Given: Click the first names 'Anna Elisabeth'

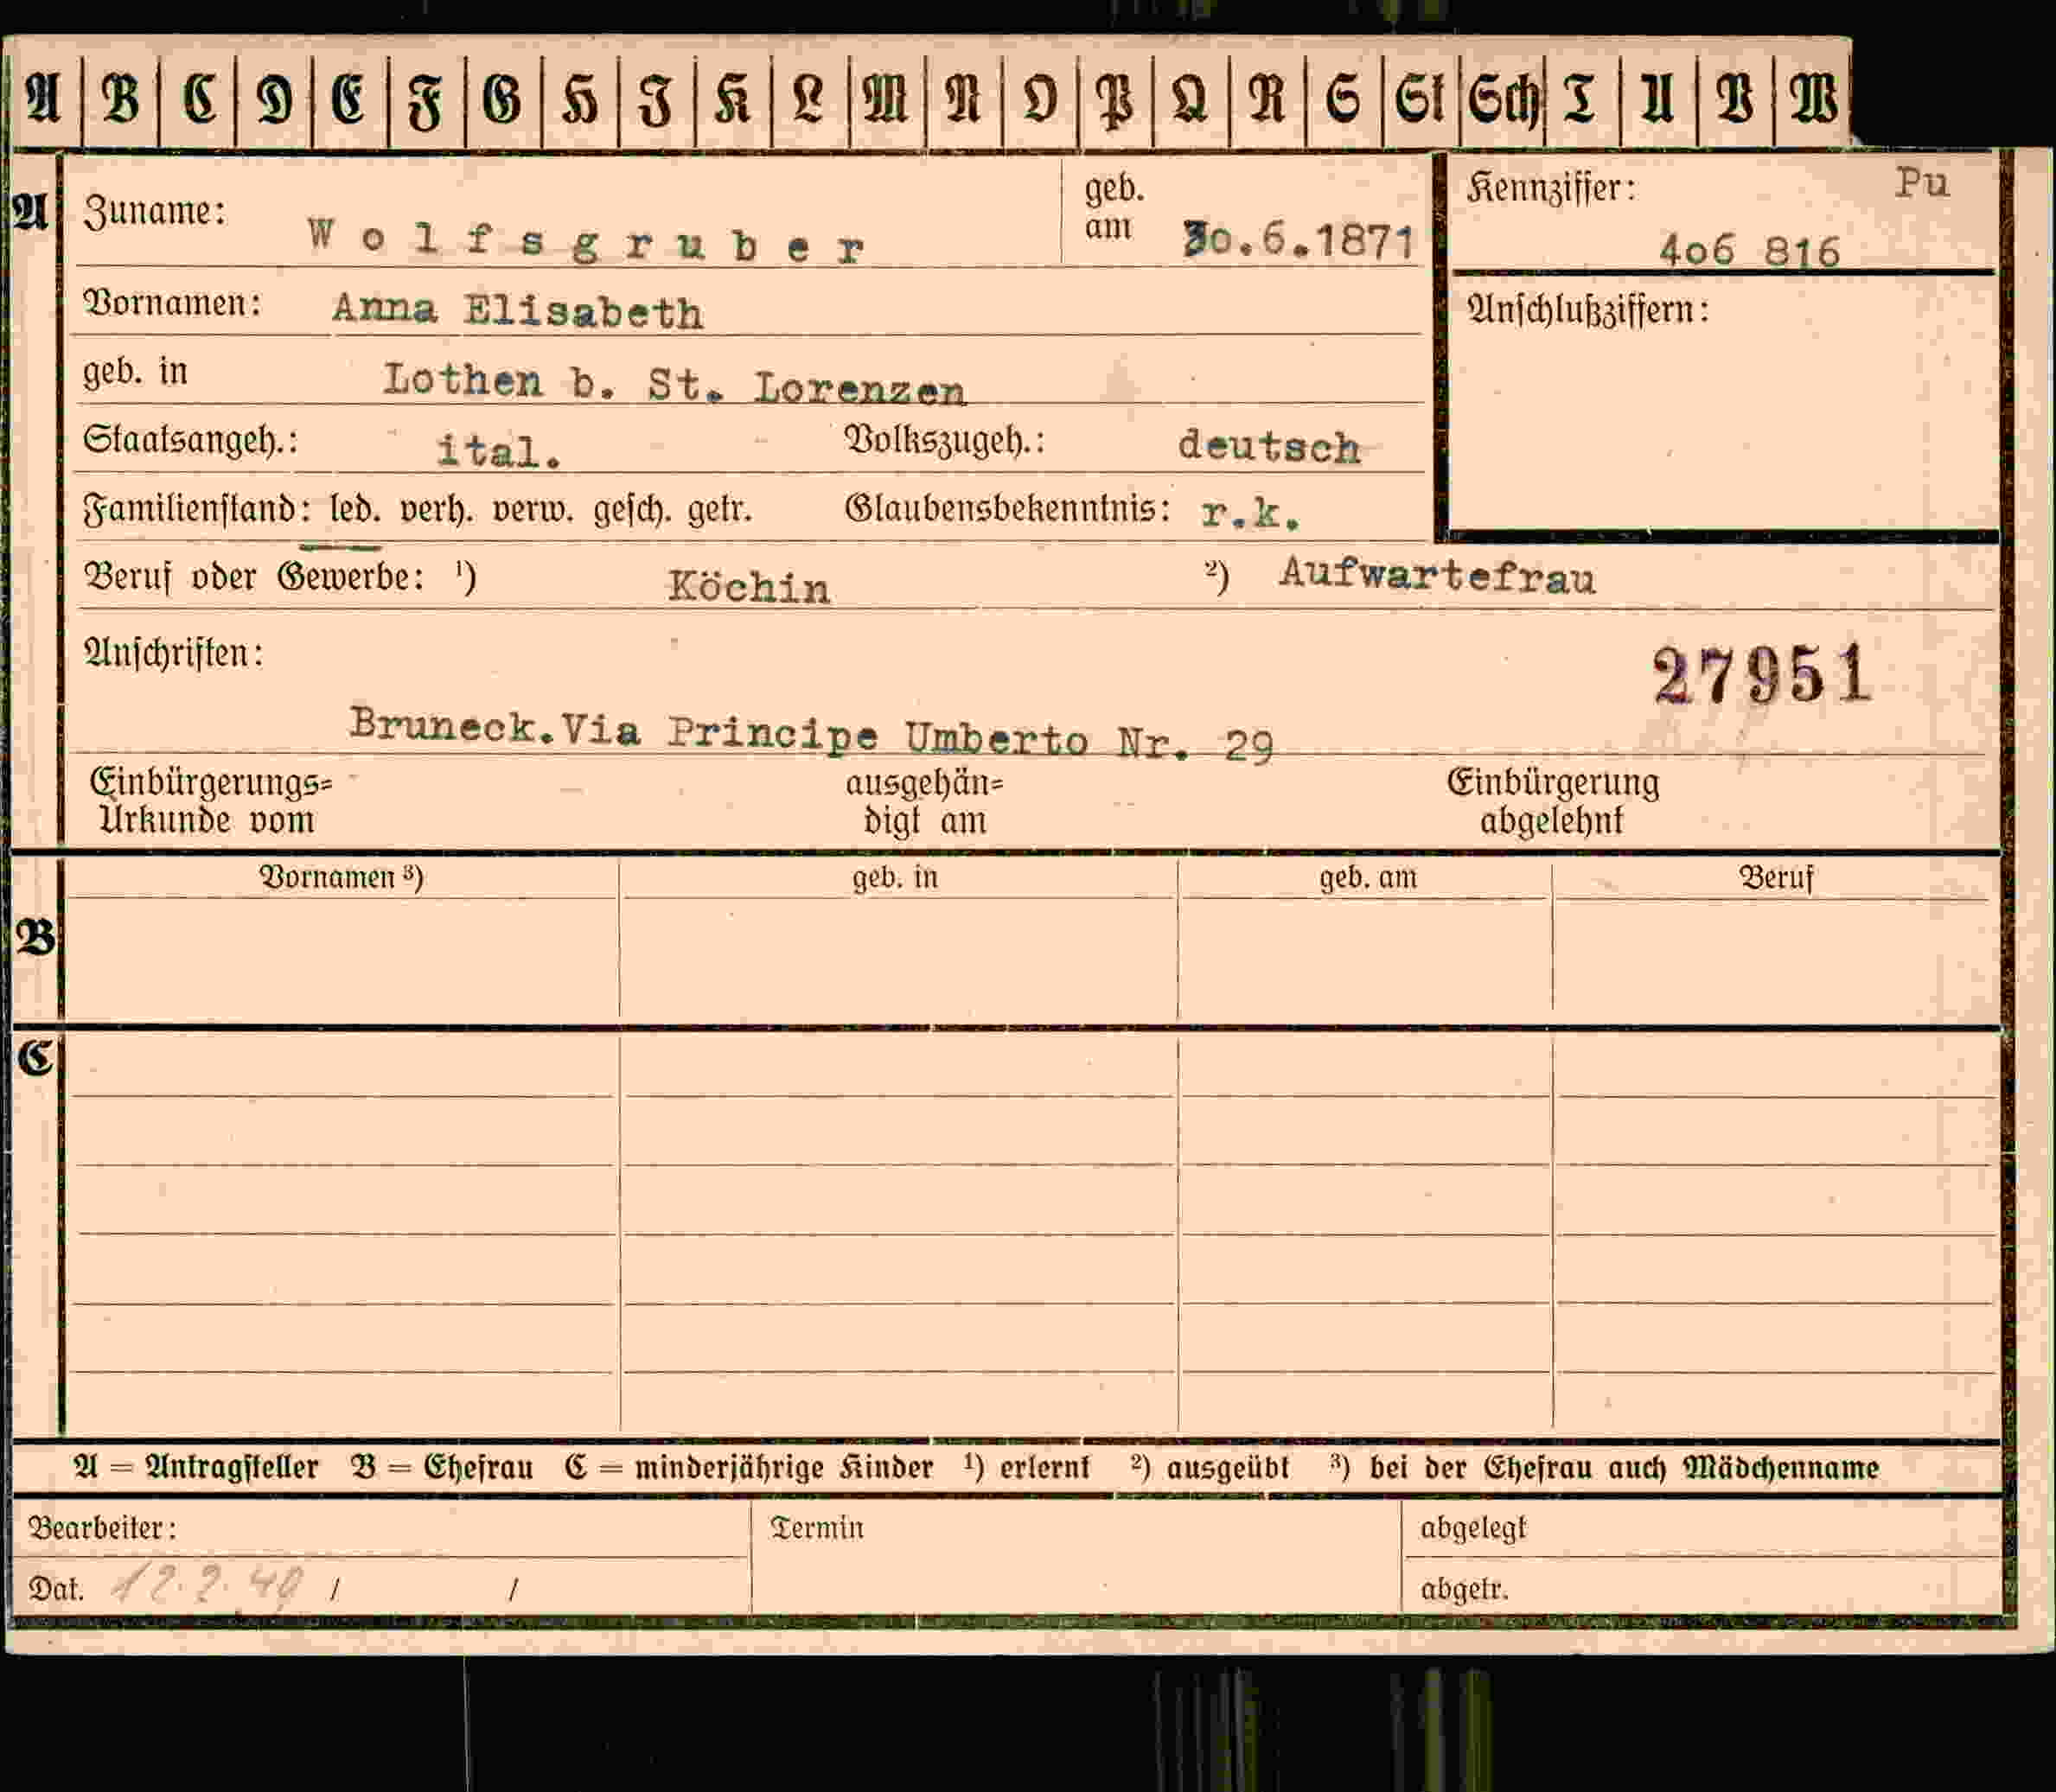Looking at the screenshot, I should pyautogui.click(x=517, y=310).
